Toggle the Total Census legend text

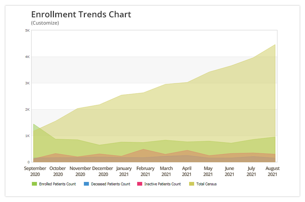click(206, 184)
